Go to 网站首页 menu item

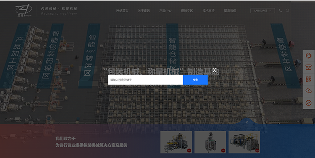[122, 11]
